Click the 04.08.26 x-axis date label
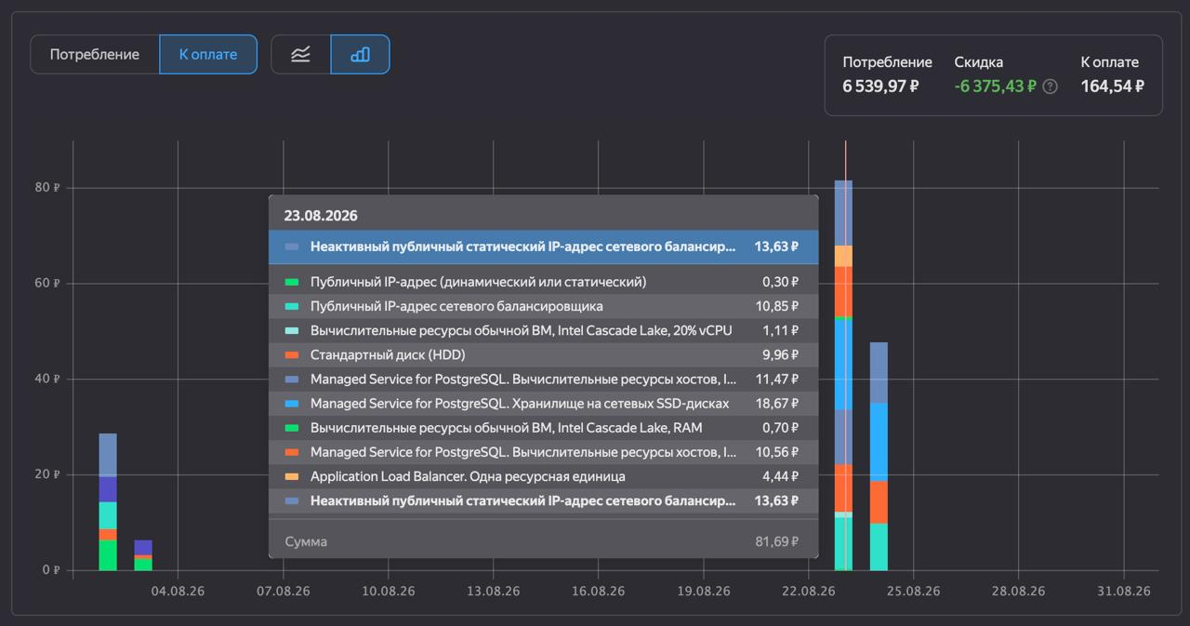Image resolution: width=1190 pixels, height=626 pixels. click(178, 591)
